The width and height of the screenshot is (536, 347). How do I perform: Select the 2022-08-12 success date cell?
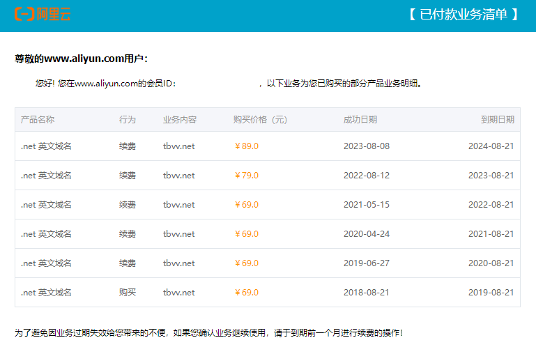click(367, 176)
